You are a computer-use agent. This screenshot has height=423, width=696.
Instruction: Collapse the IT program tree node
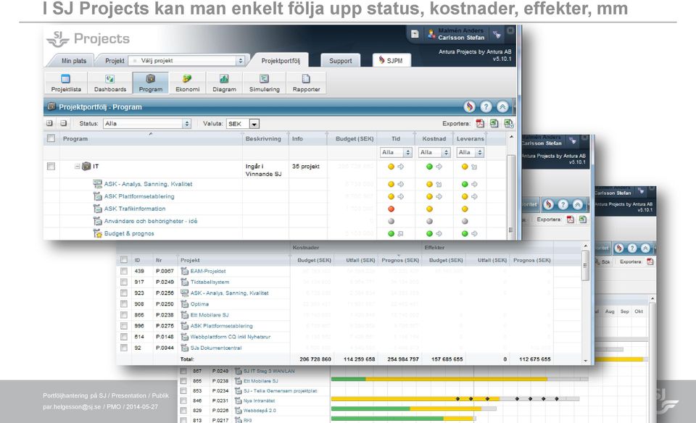coord(78,167)
